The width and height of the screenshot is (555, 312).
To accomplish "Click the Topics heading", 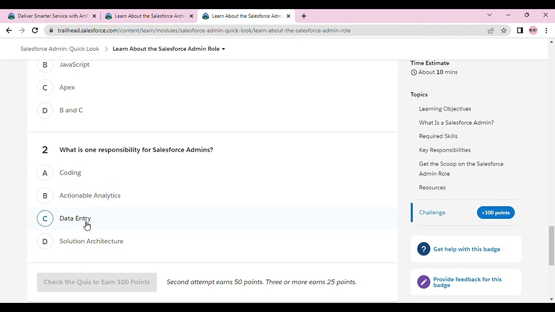I will click(419, 94).
